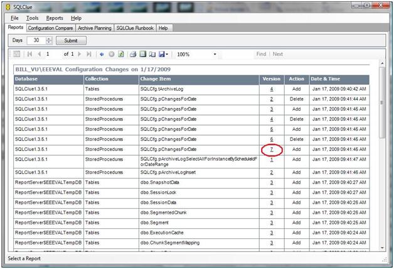The image size is (394, 269).
Task: Open the Tools menu
Action: [33, 18]
